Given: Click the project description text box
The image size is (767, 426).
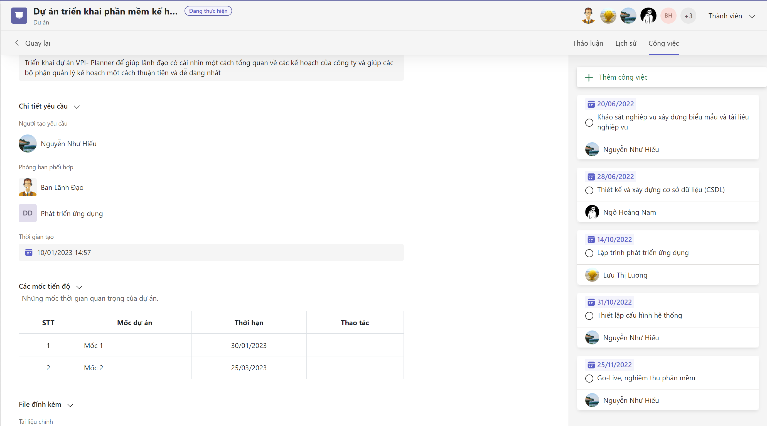Looking at the screenshot, I should [x=211, y=68].
